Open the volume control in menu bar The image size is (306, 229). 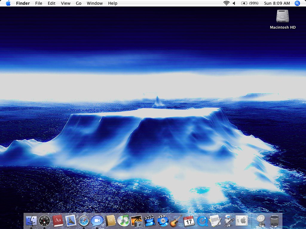click(x=234, y=3)
